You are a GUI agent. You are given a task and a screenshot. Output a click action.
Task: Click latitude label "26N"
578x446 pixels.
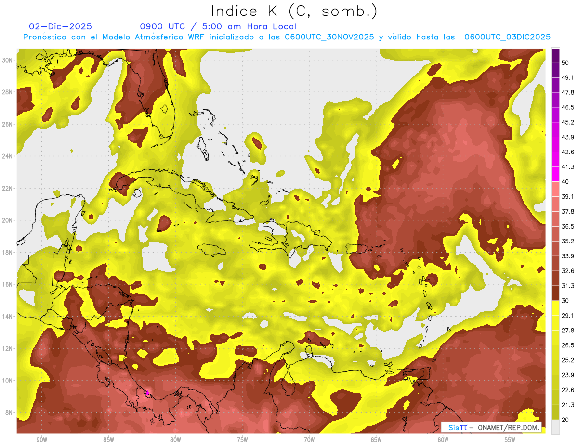(x=7, y=124)
